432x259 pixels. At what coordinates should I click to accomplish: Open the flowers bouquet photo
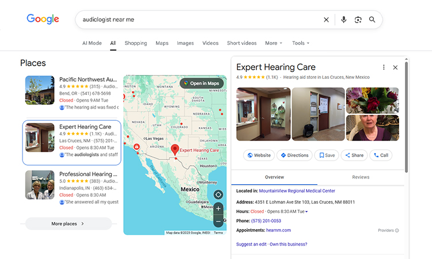coord(373,101)
